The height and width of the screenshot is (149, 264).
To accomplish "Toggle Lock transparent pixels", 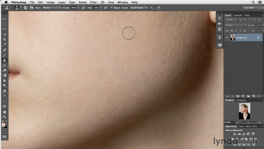I will point(232,31).
